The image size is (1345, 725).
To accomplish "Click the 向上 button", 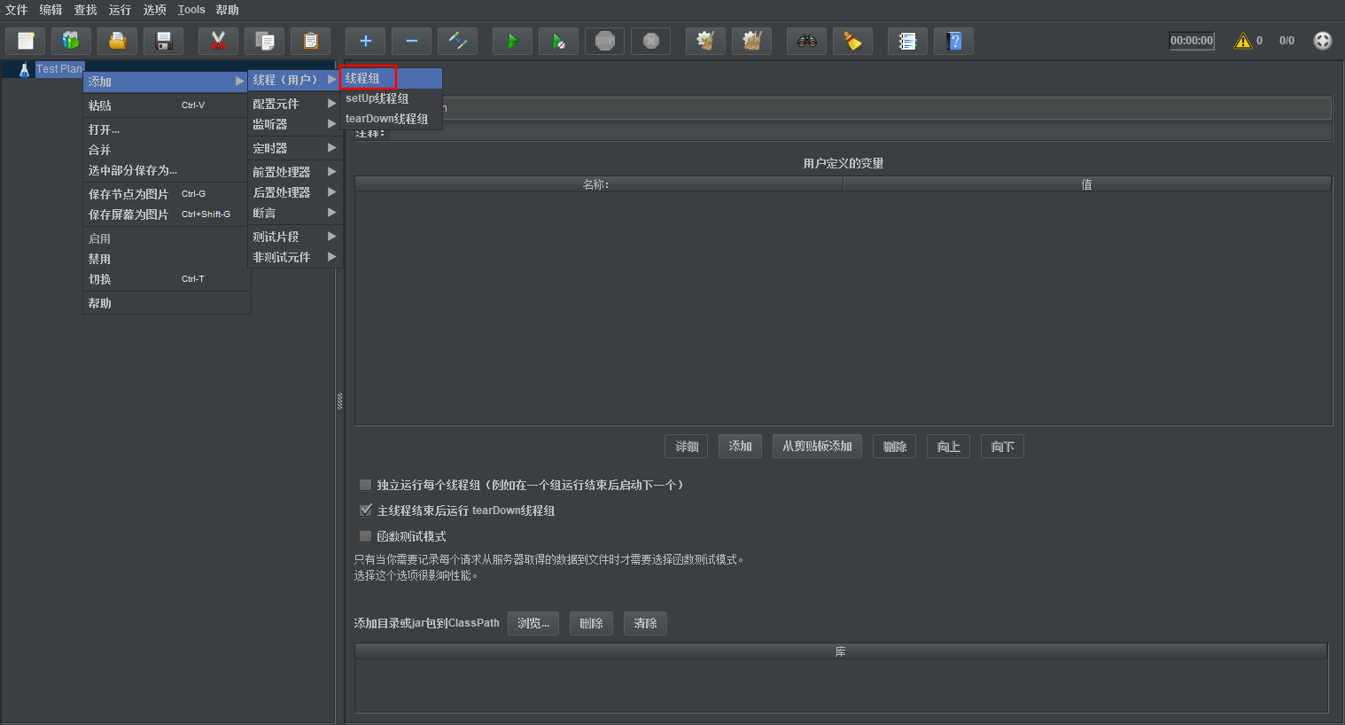I will [x=948, y=447].
